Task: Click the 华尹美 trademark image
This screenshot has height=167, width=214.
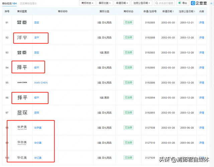Action: pyautogui.click(x=22, y=128)
